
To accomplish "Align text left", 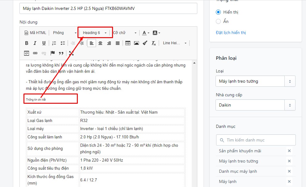I will pyautogui.click(x=91, y=43).
